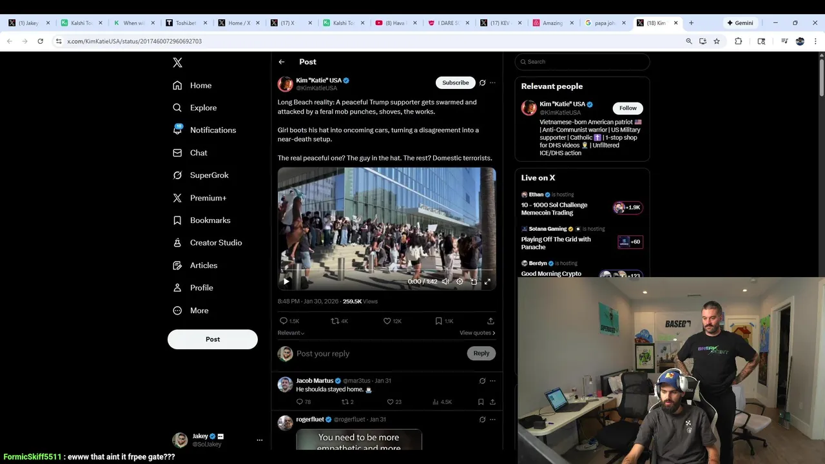Image resolution: width=825 pixels, height=464 pixels.
Task: Open Creator Studio in the sidebar
Action: 208,243
